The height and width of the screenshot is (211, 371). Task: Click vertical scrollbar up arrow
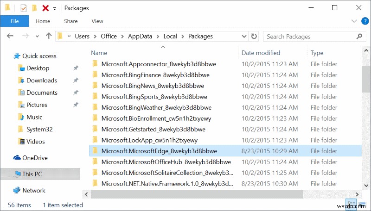pos(366,50)
